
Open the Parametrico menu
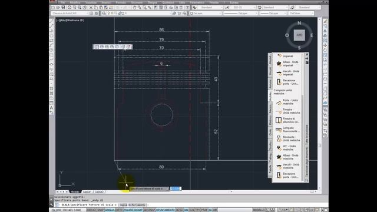197,2
